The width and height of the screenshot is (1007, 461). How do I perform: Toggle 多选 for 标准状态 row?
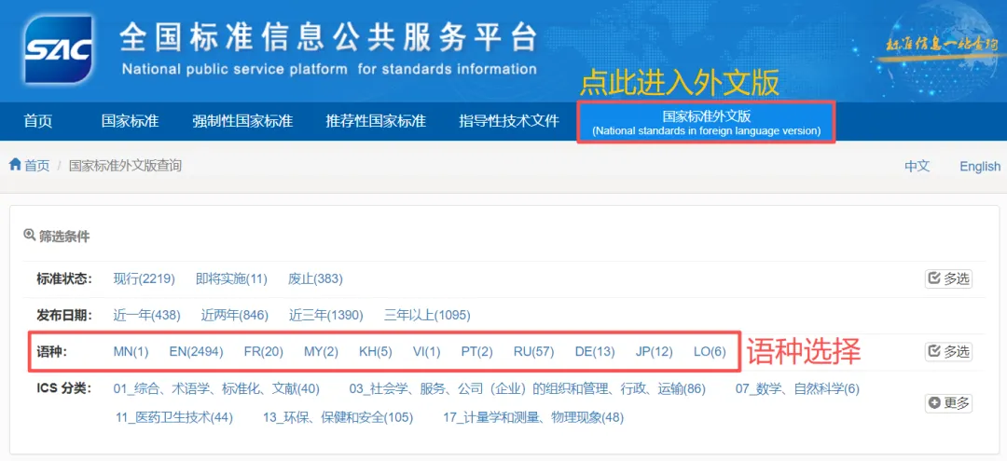coord(948,278)
